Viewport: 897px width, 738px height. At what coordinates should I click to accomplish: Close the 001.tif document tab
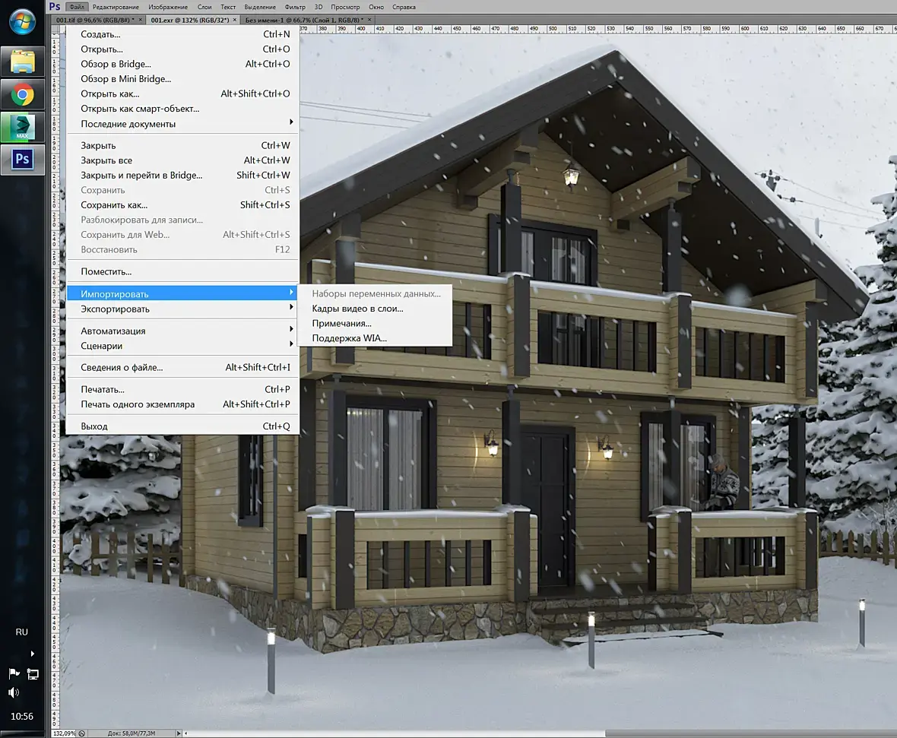[x=141, y=20]
